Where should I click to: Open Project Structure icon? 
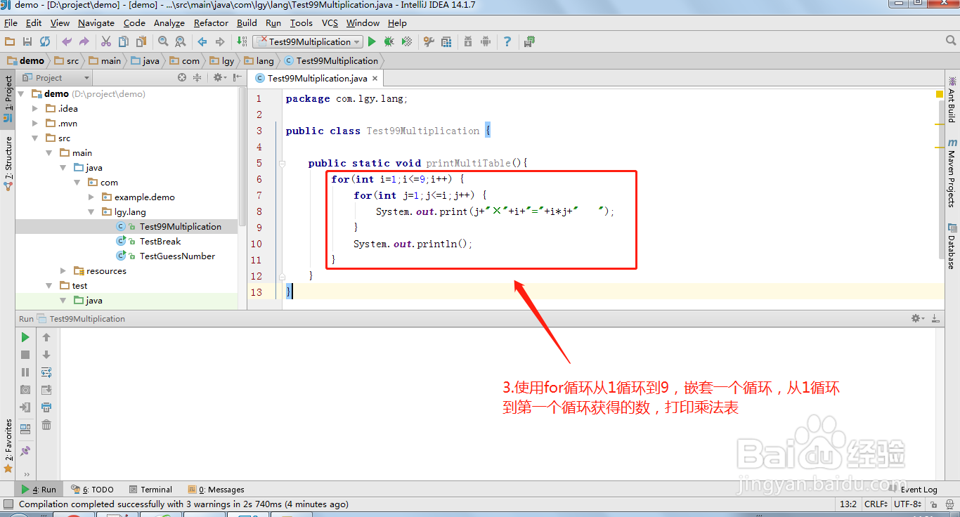point(446,42)
